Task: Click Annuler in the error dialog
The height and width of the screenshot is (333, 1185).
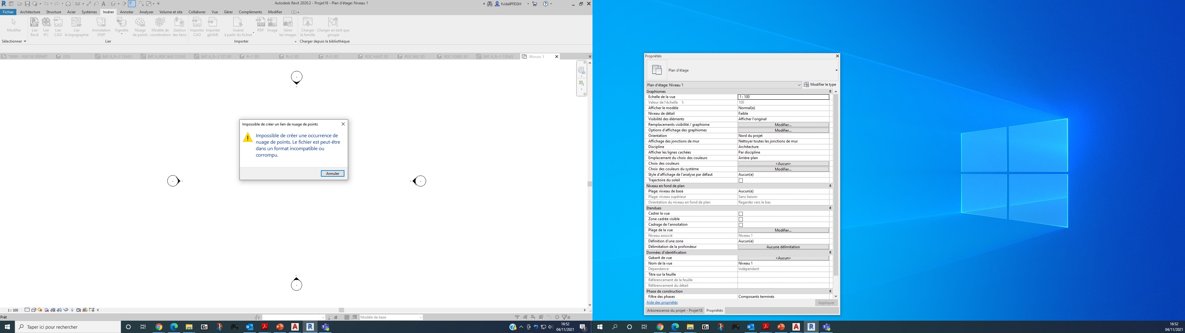Action: (x=332, y=173)
